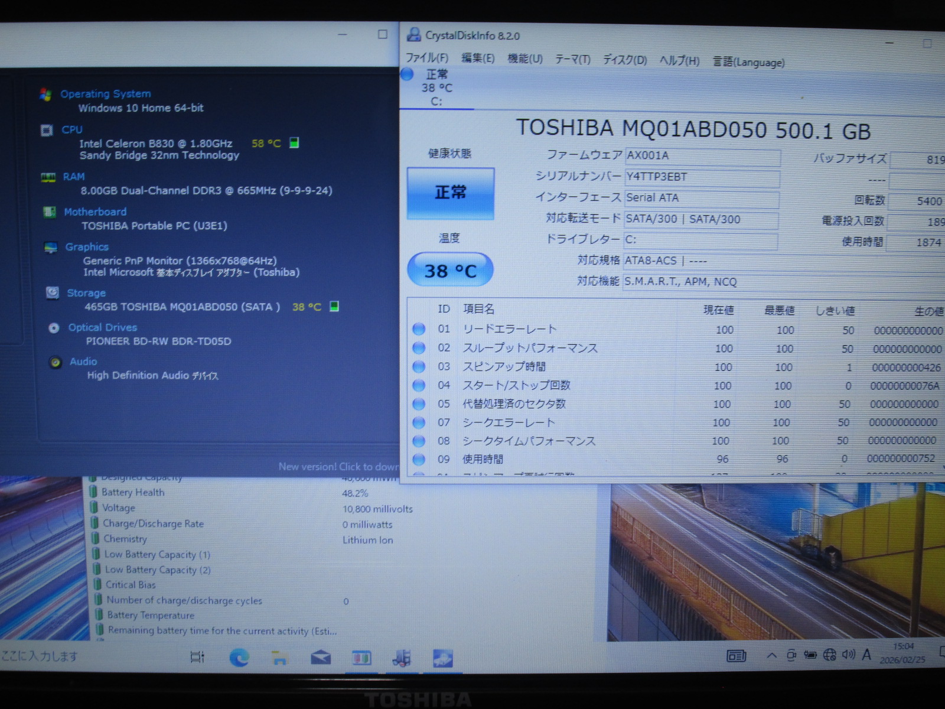Select the Chemistry battery row

(x=125, y=539)
